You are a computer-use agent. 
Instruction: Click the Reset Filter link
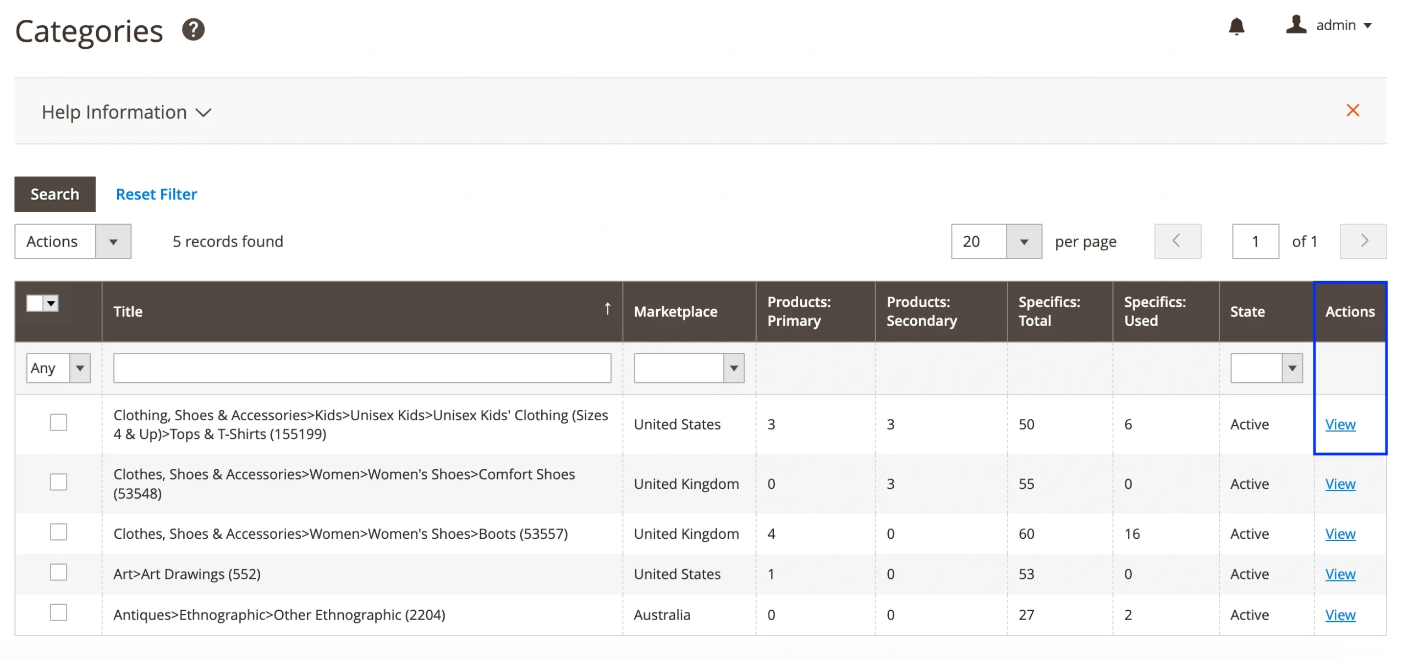point(156,194)
